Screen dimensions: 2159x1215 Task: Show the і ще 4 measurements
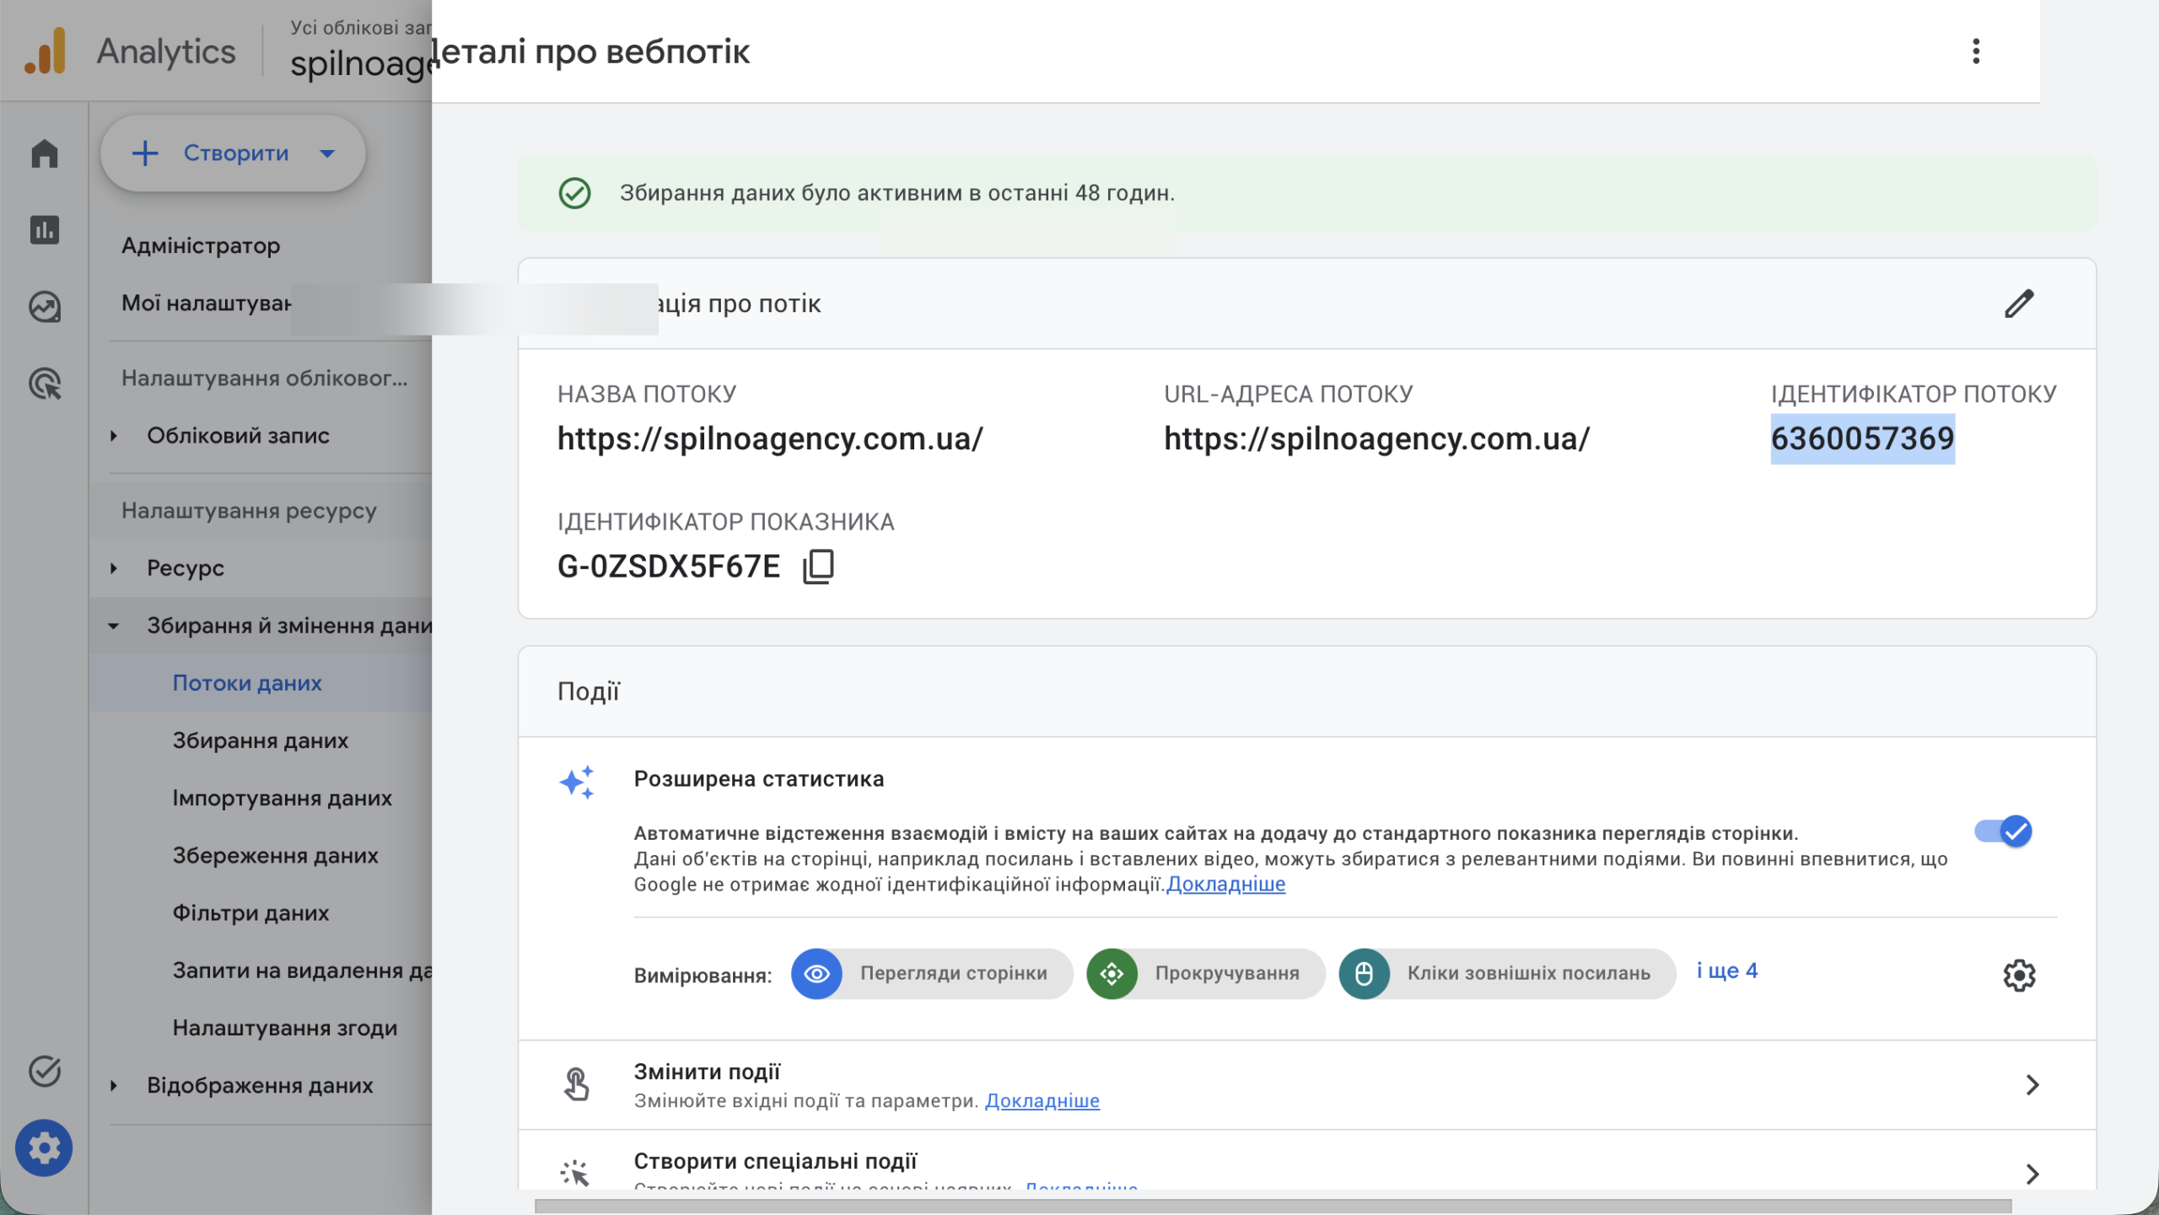pos(1727,970)
